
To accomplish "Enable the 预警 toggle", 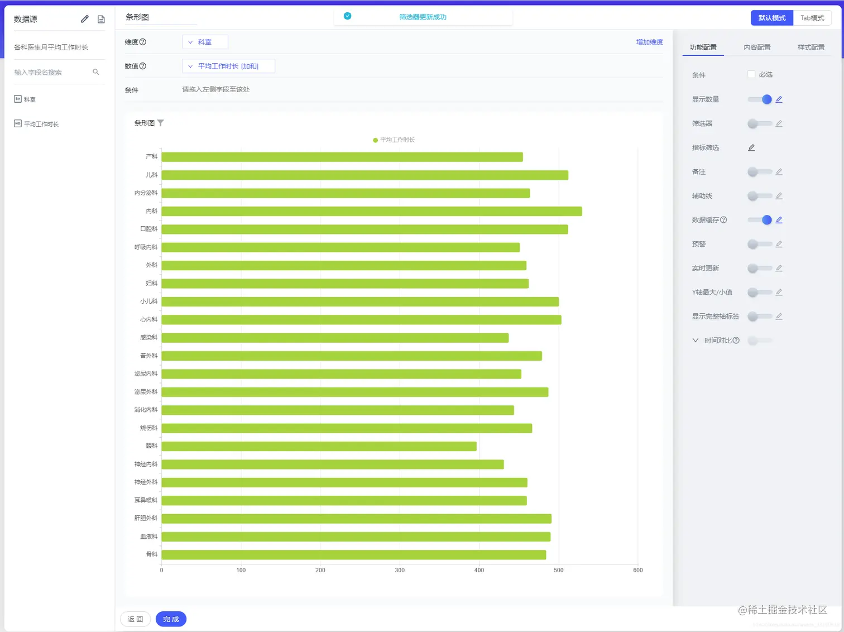I will click(x=760, y=244).
